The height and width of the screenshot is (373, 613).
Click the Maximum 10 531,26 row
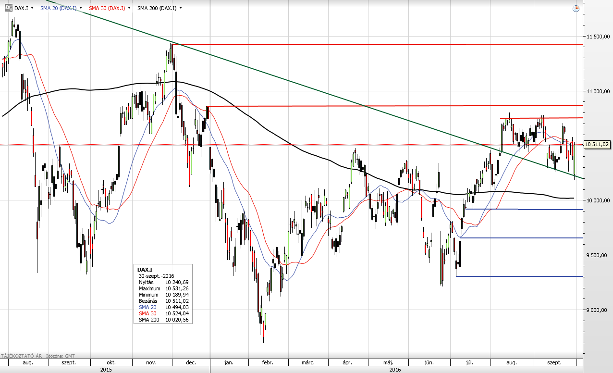163,288
